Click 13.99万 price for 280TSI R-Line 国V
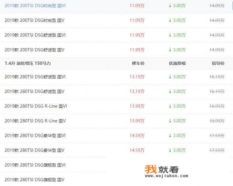233x186 pixels. [x=137, y=121]
